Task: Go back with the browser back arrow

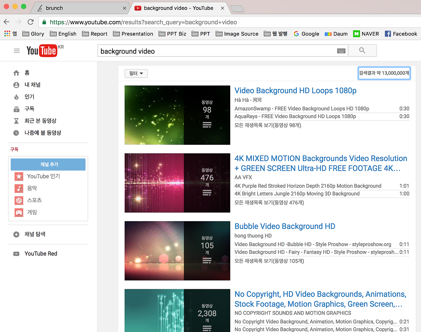Action: tap(7, 22)
